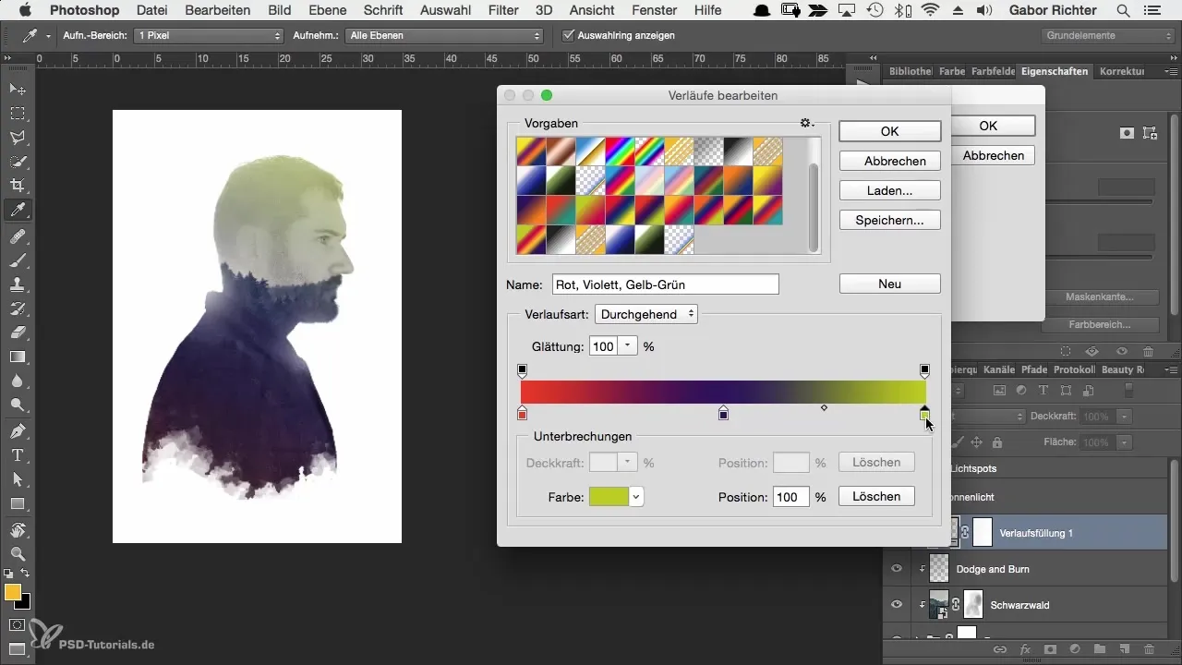The image size is (1182, 665).
Task: Click Abbrechen in Verläufe bearbeiten dialog
Action: 889,161
